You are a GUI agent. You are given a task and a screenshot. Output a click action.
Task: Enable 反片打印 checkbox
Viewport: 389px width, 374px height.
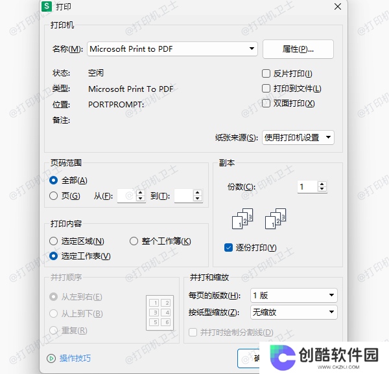pyautogui.click(x=266, y=74)
